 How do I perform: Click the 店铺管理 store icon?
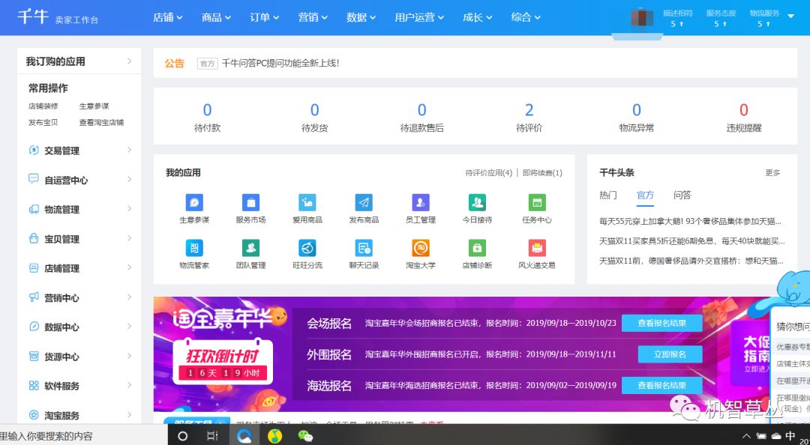click(x=34, y=268)
